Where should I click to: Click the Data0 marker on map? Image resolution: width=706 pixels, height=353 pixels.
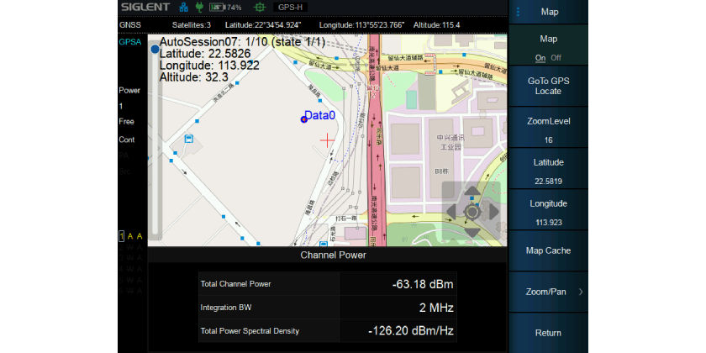coord(303,119)
